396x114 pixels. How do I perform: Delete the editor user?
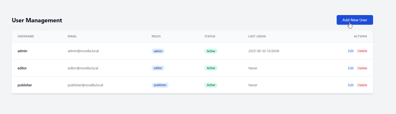coord(362,68)
